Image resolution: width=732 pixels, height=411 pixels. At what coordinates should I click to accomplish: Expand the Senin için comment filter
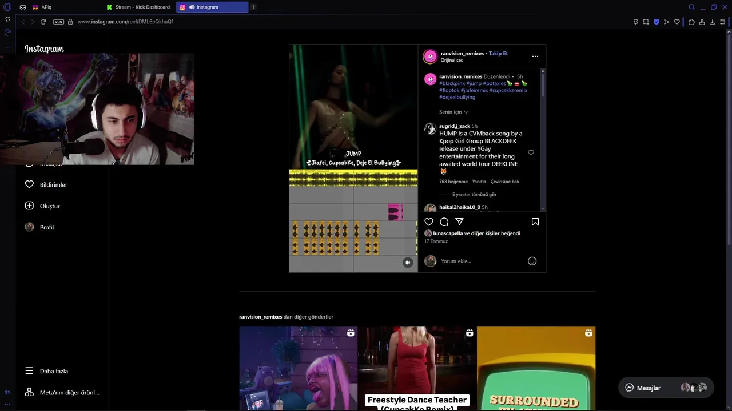click(453, 112)
